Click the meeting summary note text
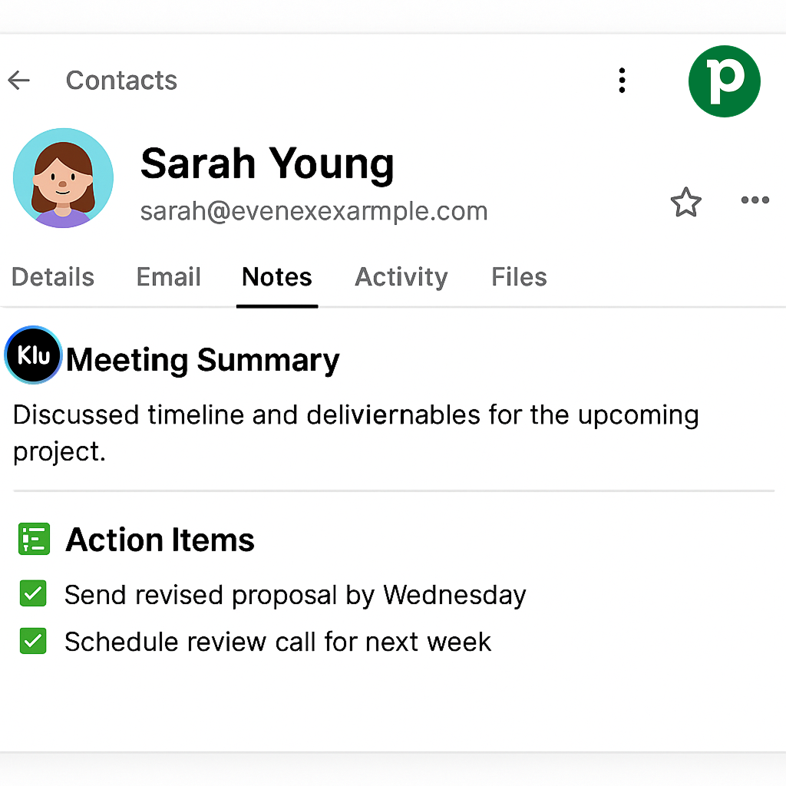786x786 pixels. pos(355,432)
